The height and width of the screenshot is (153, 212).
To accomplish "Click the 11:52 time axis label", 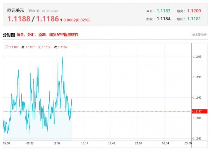I will click(x=57, y=143).
